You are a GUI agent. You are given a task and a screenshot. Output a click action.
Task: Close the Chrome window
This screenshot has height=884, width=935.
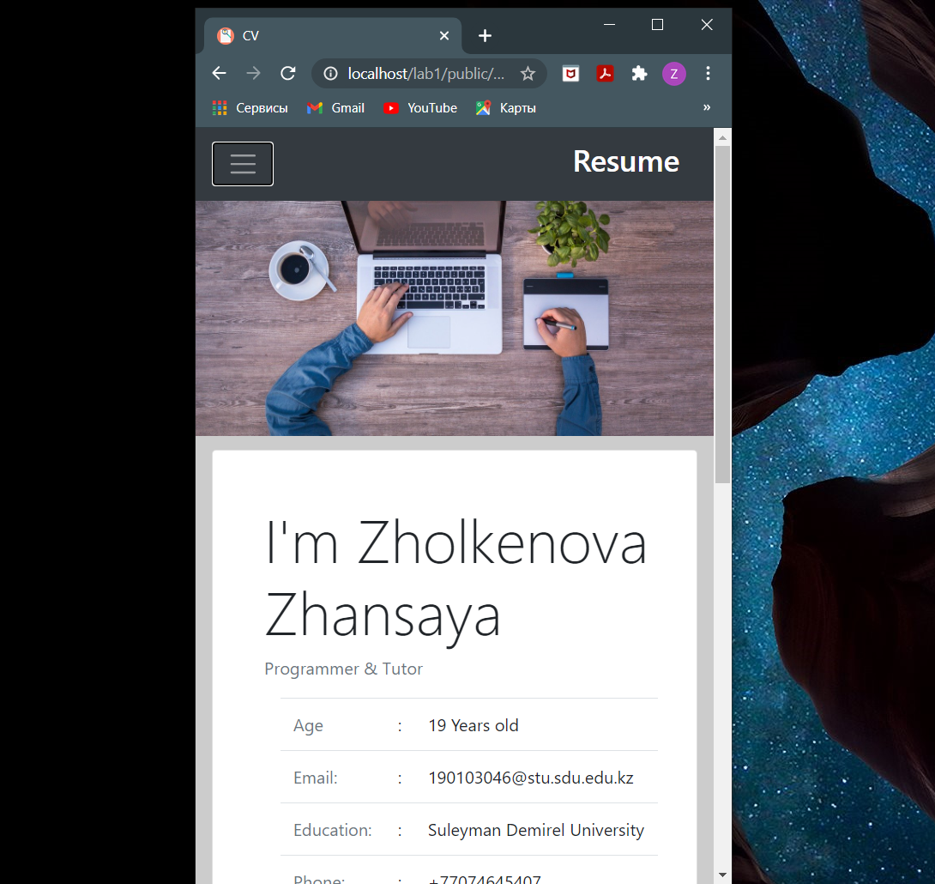(707, 24)
